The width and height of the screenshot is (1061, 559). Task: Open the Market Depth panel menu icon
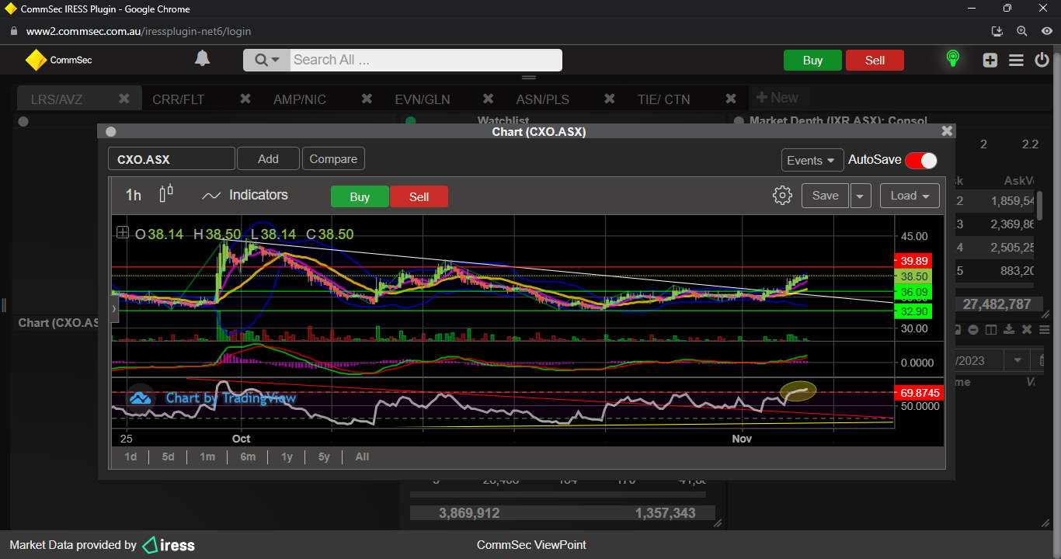tap(1045, 330)
